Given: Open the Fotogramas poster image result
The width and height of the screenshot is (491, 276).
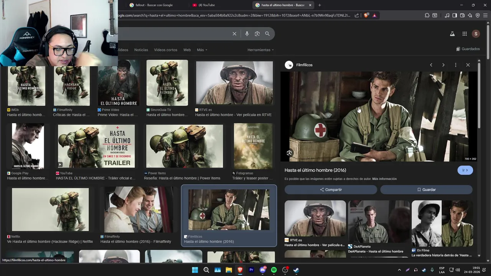Looking at the screenshot, I should 253,146.
